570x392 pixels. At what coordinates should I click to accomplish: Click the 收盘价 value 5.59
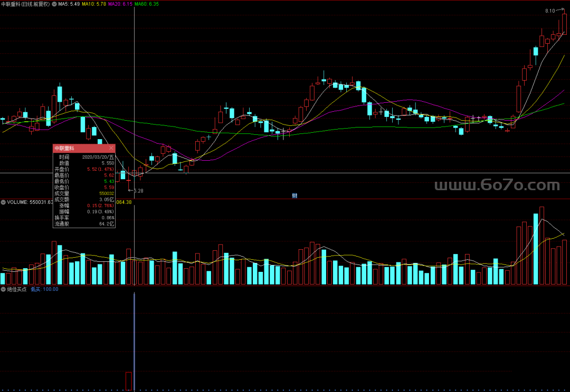tap(109, 187)
